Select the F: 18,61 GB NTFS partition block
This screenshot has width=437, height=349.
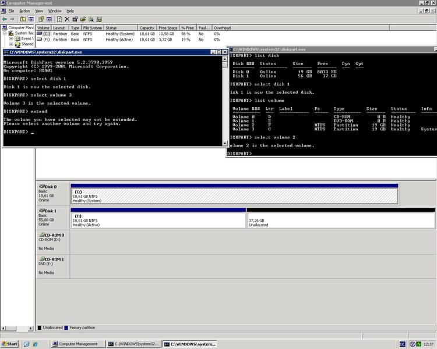(x=158, y=218)
